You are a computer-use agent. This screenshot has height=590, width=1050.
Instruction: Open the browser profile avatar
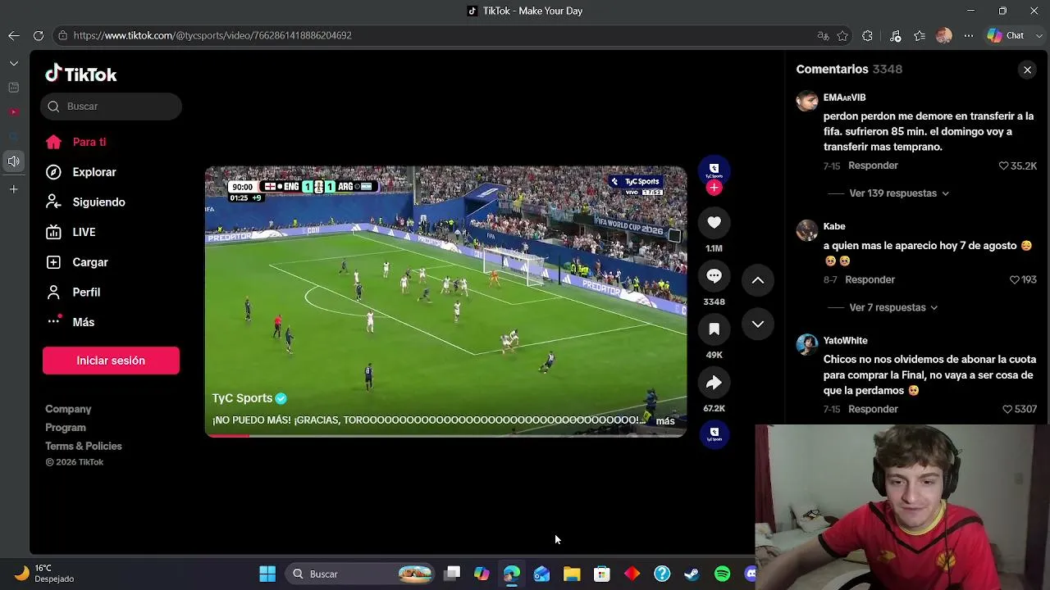tap(944, 36)
